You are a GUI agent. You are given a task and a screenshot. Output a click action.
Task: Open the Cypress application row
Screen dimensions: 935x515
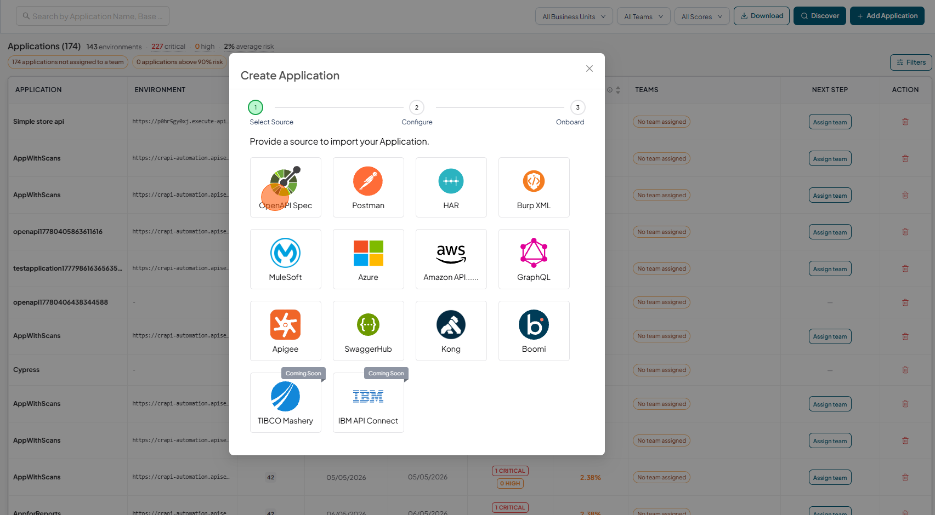click(26, 370)
